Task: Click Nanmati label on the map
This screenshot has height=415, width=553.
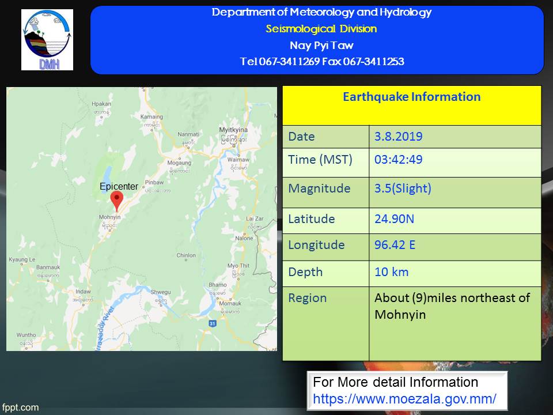Action: (x=188, y=134)
